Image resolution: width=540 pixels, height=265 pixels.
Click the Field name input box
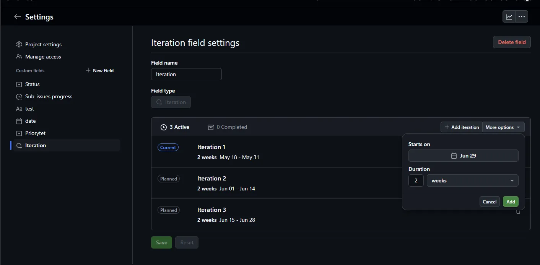[x=186, y=74]
